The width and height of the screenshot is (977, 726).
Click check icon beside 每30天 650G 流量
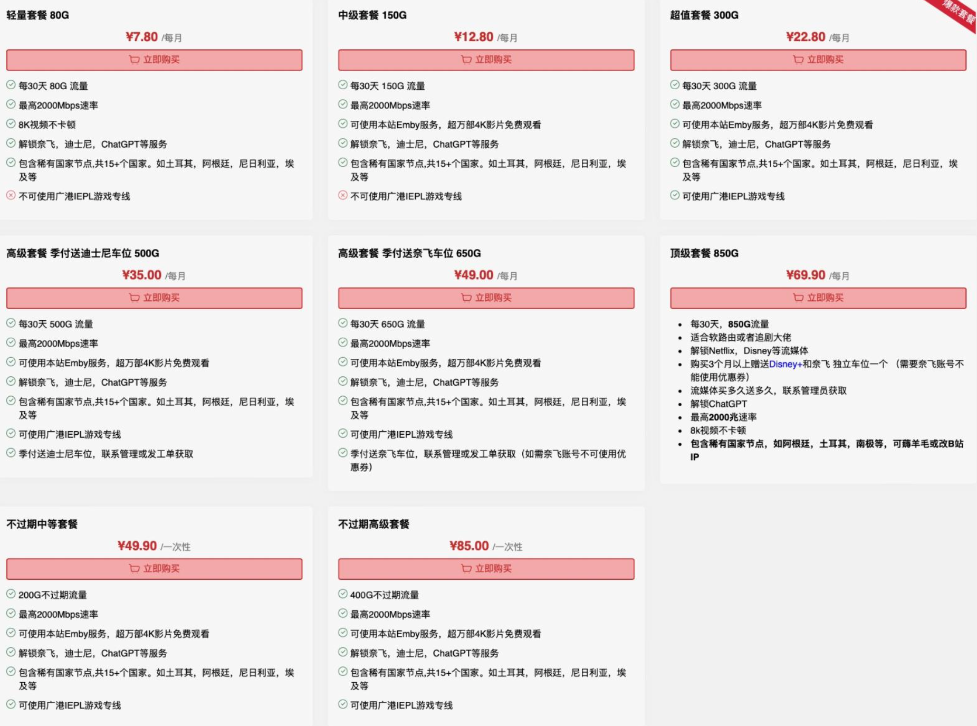pyautogui.click(x=342, y=323)
